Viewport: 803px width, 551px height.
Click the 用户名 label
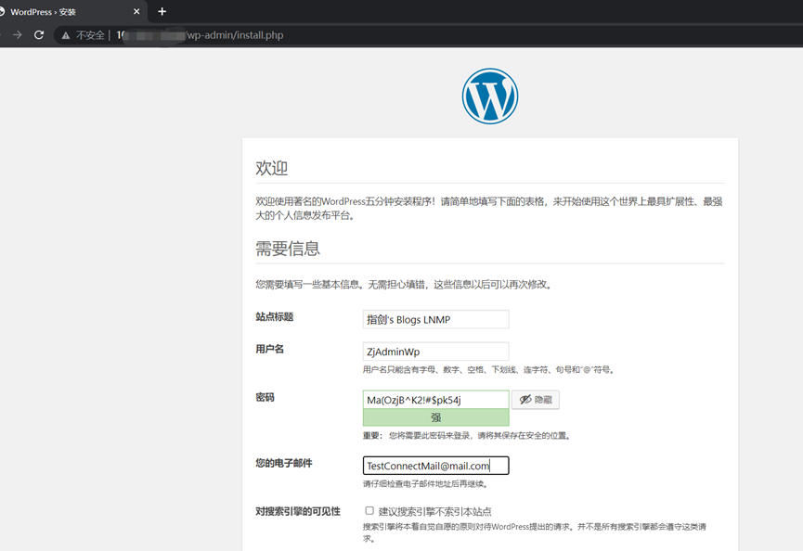pyautogui.click(x=270, y=349)
